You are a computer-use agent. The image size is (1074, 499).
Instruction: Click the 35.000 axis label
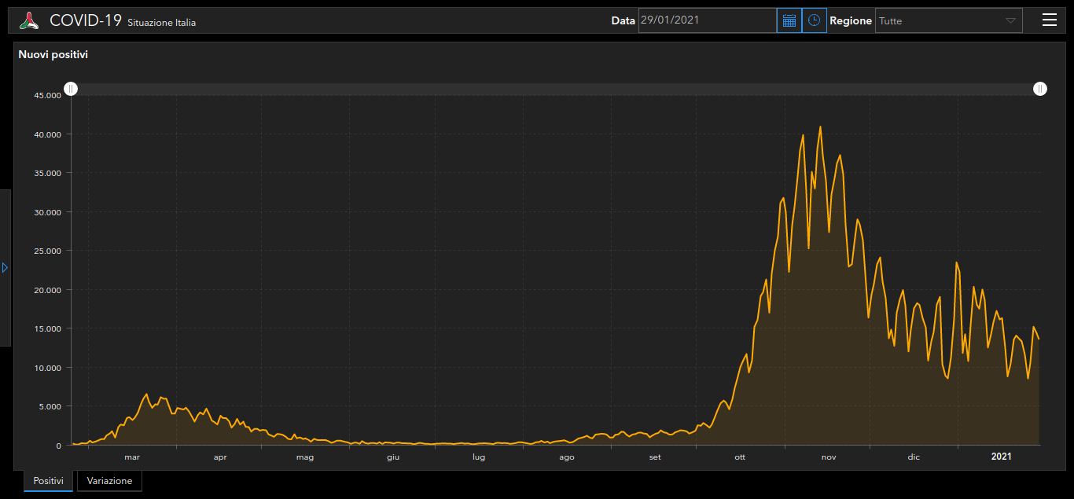(x=47, y=174)
